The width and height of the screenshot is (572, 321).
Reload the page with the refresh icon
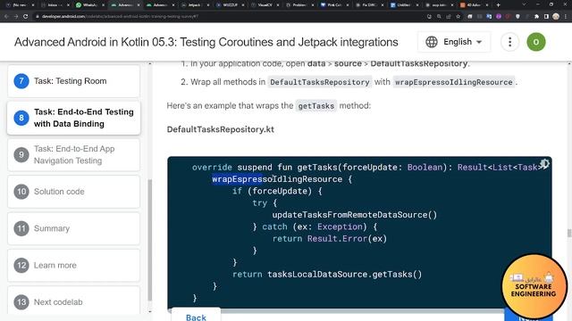pyautogui.click(x=26, y=16)
